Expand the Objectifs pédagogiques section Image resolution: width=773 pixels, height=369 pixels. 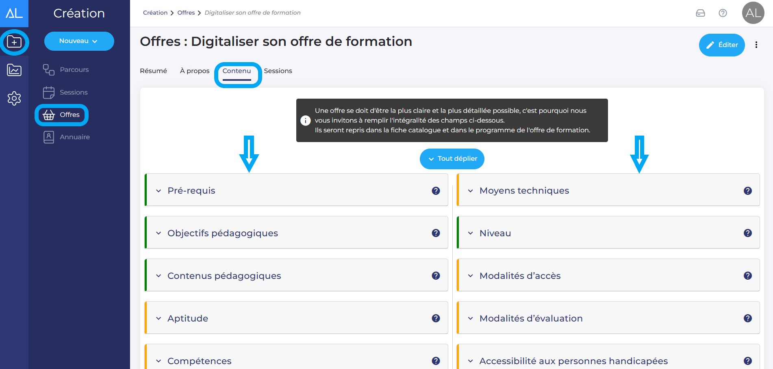[x=222, y=233]
